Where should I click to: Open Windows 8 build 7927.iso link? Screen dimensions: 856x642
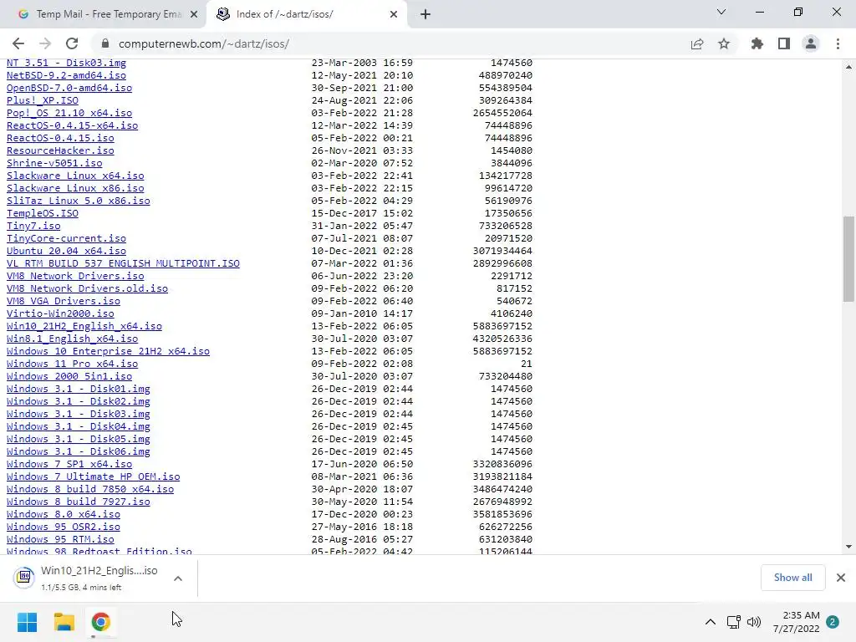click(78, 502)
